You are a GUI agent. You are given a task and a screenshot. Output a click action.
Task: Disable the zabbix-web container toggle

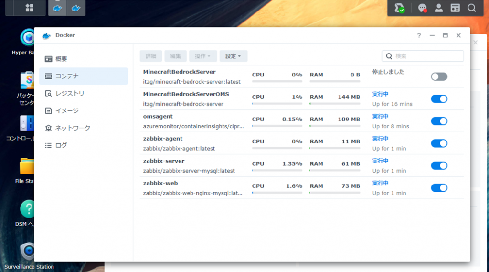click(439, 188)
